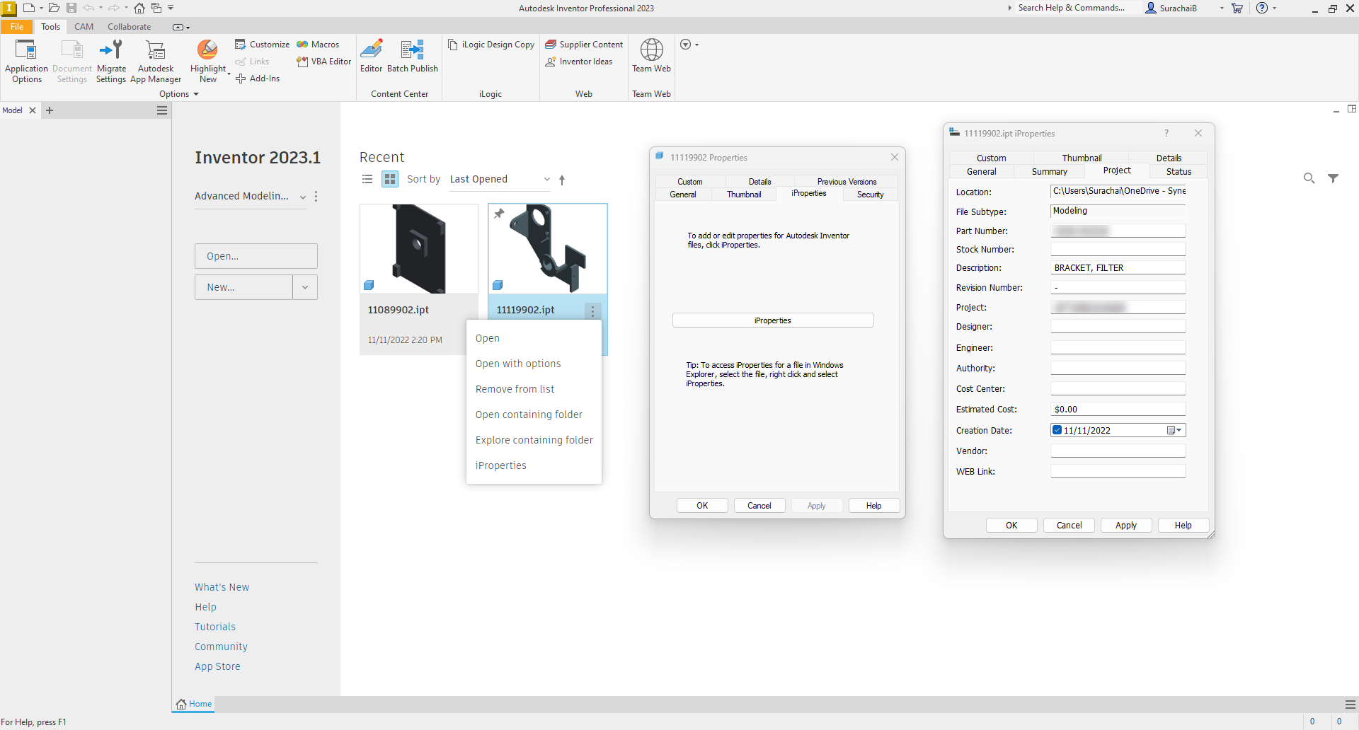This screenshot has height=730, width=1359.
Task: Switch to the Summary tab
Action: tap(1049, 172)
